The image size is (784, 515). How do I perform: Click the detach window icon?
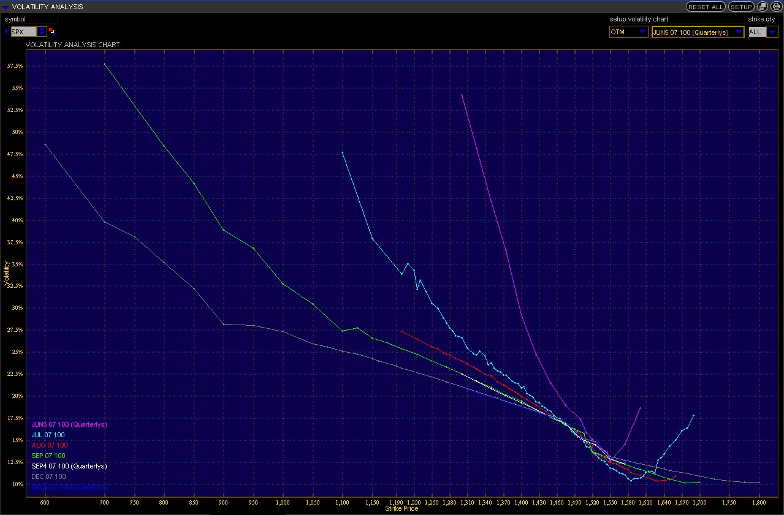(x=763, y=7)
